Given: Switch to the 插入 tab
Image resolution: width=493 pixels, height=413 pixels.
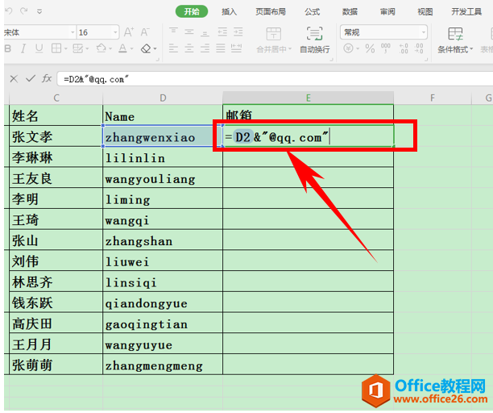Looking at the screenshot, I should (230, 12).
